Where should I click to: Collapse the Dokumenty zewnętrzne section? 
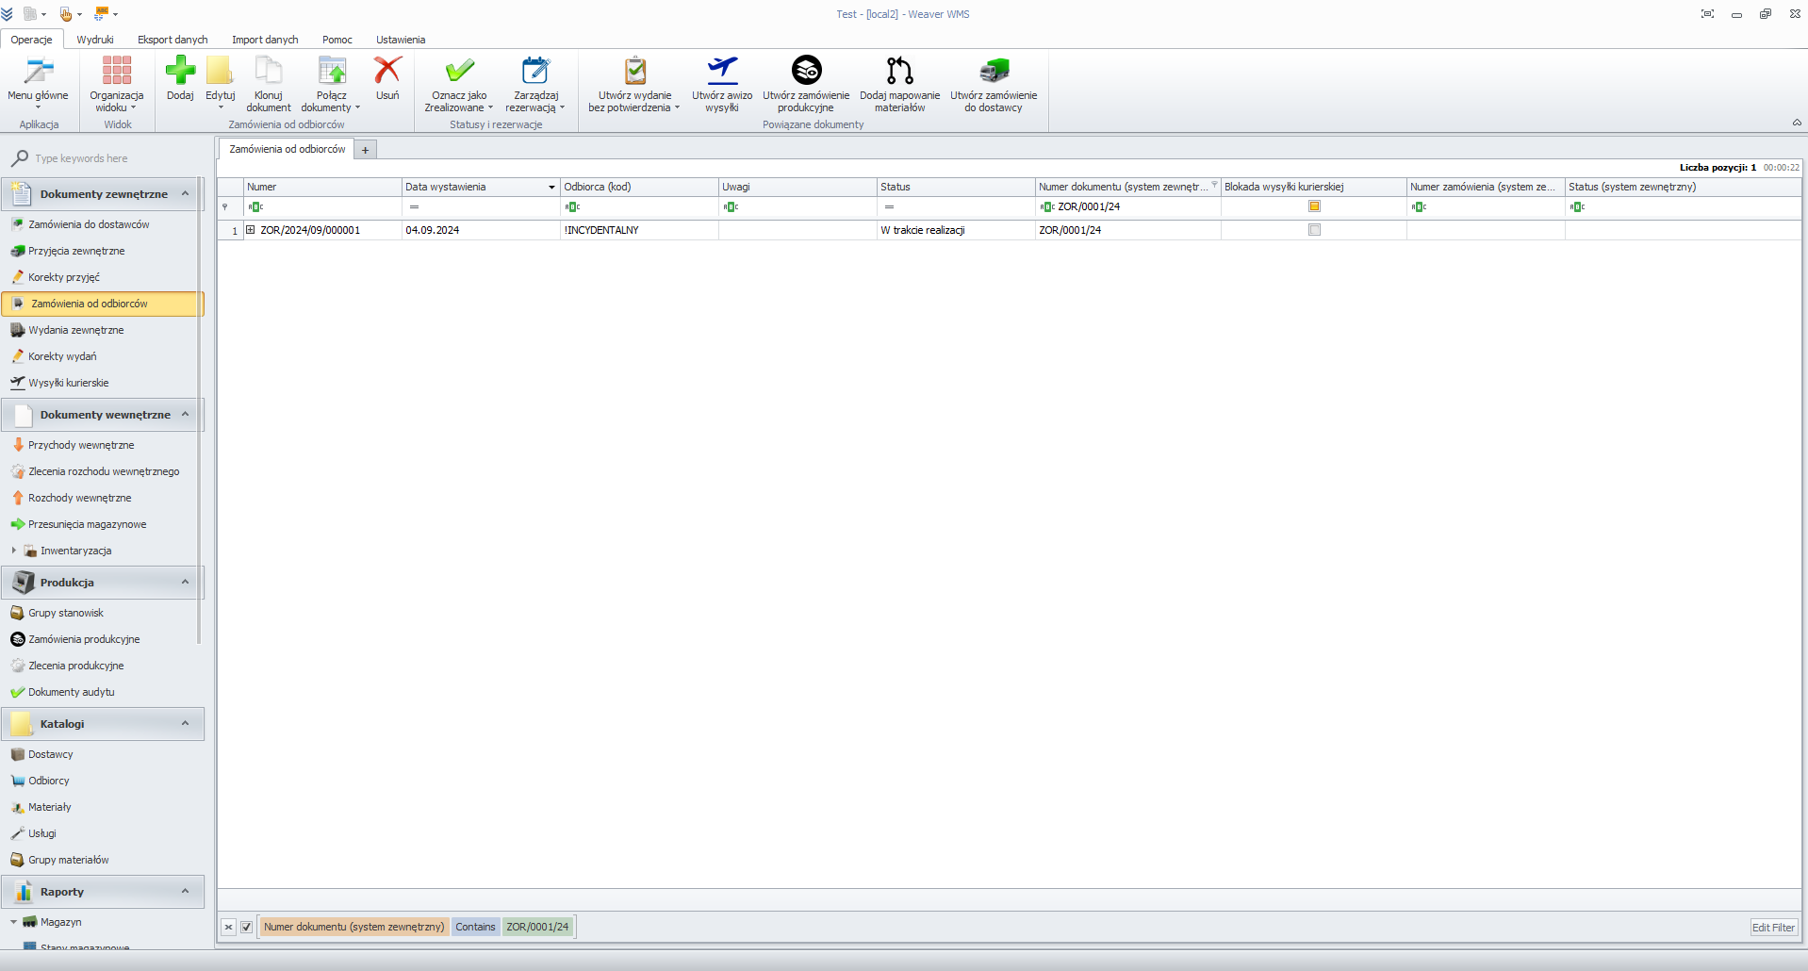(x=185, y=194)
